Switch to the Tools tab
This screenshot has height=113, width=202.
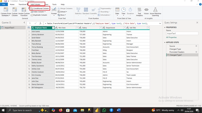54,4
